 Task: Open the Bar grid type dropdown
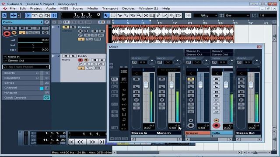[x=237, y=16]
